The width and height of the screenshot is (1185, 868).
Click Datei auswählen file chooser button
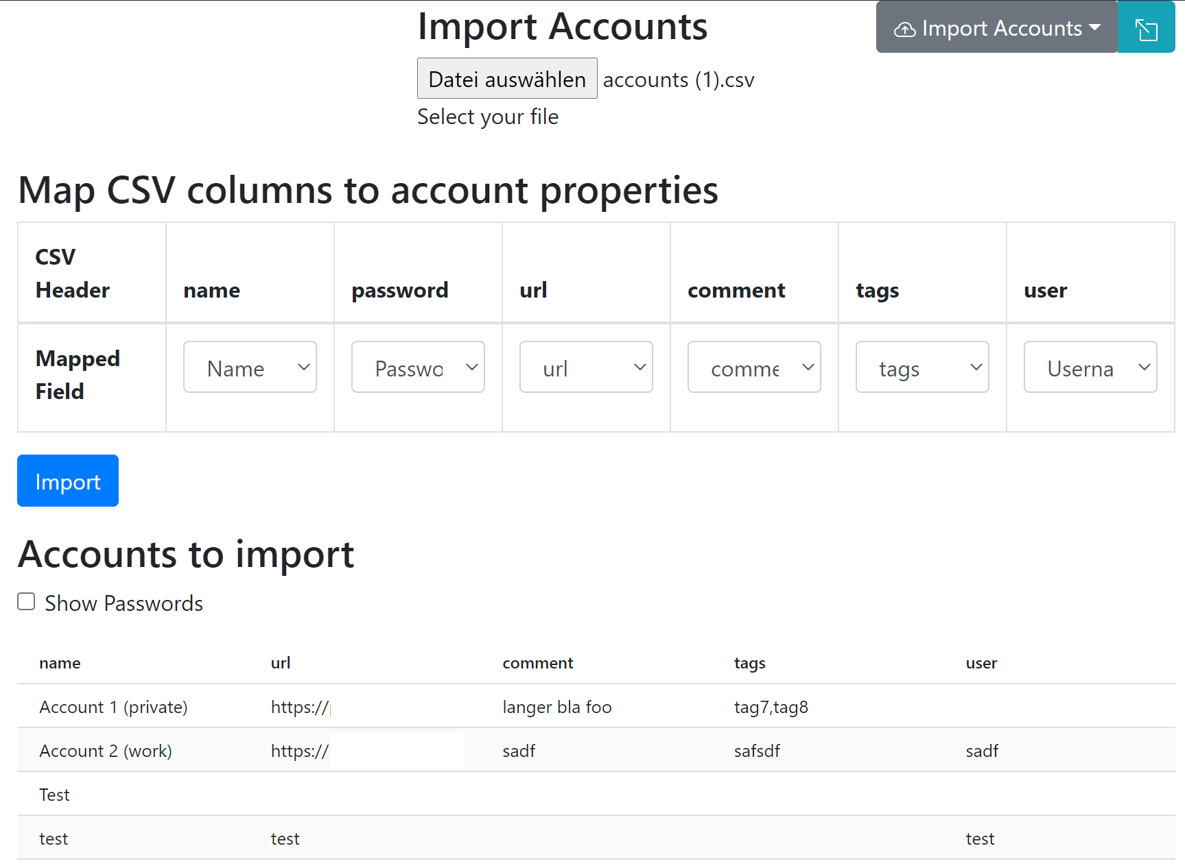pos(507,79)
